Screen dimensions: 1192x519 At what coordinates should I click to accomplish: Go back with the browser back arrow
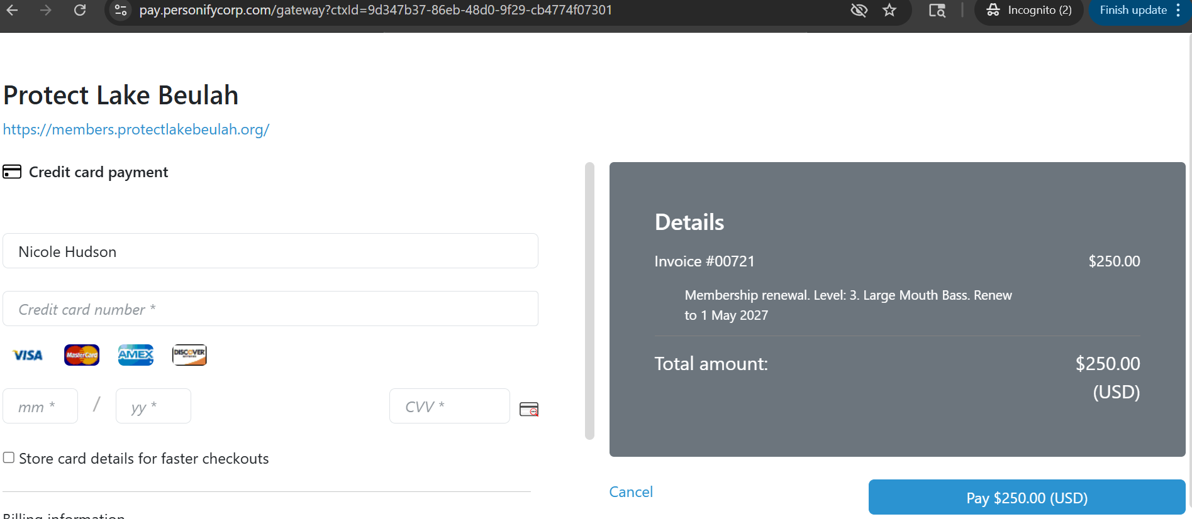click(12, 10)
